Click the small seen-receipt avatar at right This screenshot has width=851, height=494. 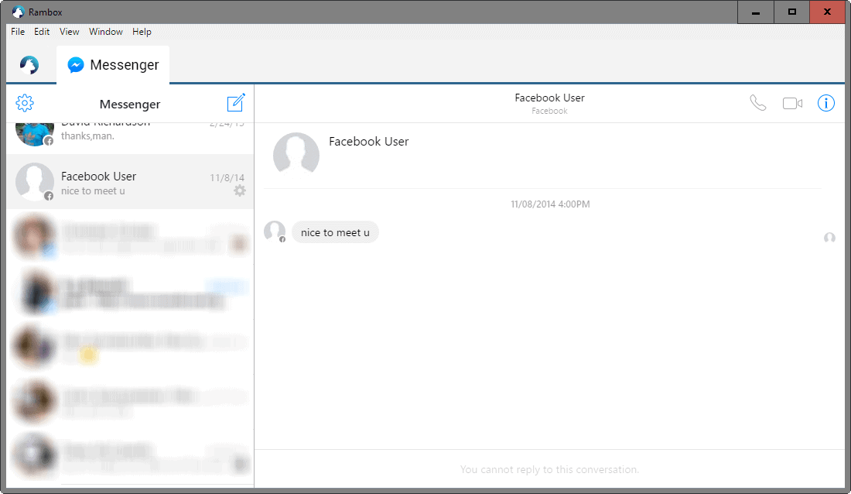(829, 238)
